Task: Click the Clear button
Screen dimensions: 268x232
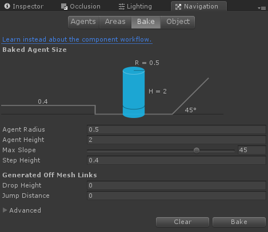Action: tap(182, 222)
